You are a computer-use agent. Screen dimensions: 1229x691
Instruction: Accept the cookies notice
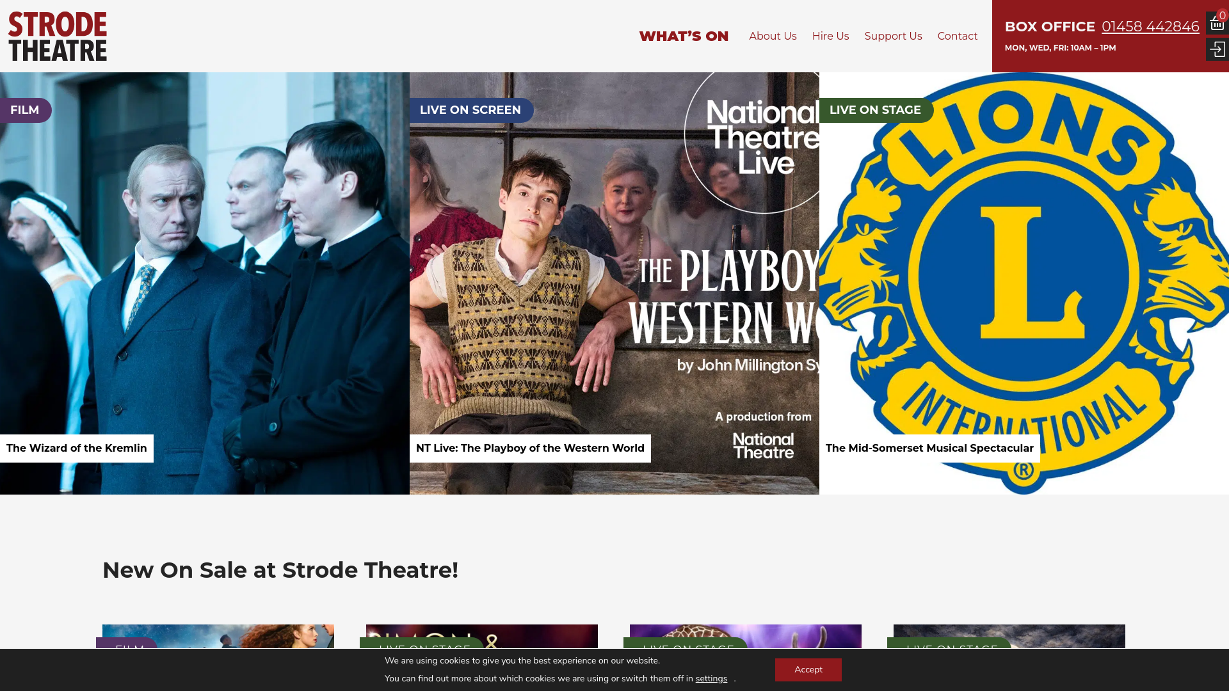808,670
